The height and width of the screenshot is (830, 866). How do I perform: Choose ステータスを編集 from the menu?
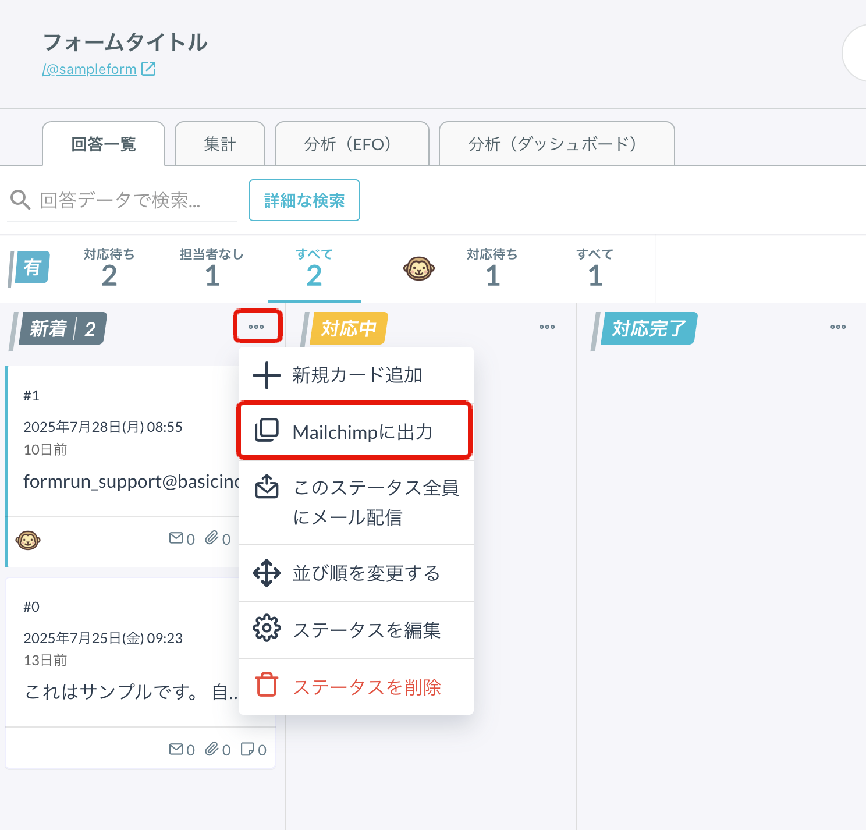356,630
